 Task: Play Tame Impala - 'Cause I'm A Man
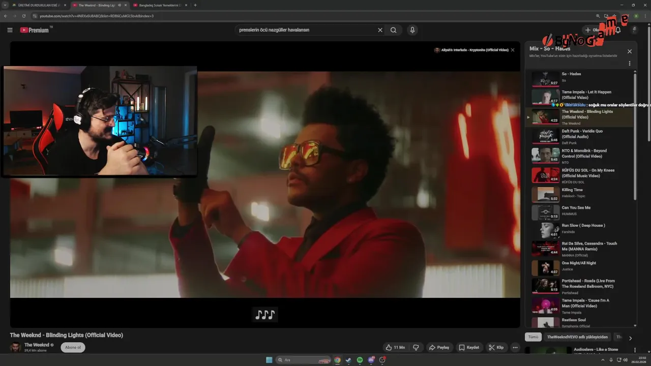(579, 306)
